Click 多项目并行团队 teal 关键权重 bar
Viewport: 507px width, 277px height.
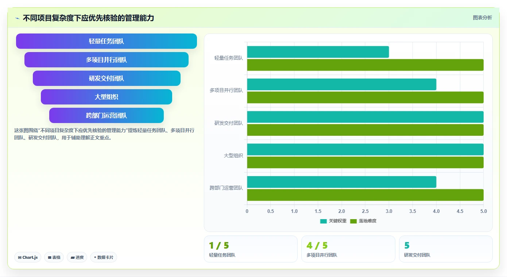pos(342,84)
